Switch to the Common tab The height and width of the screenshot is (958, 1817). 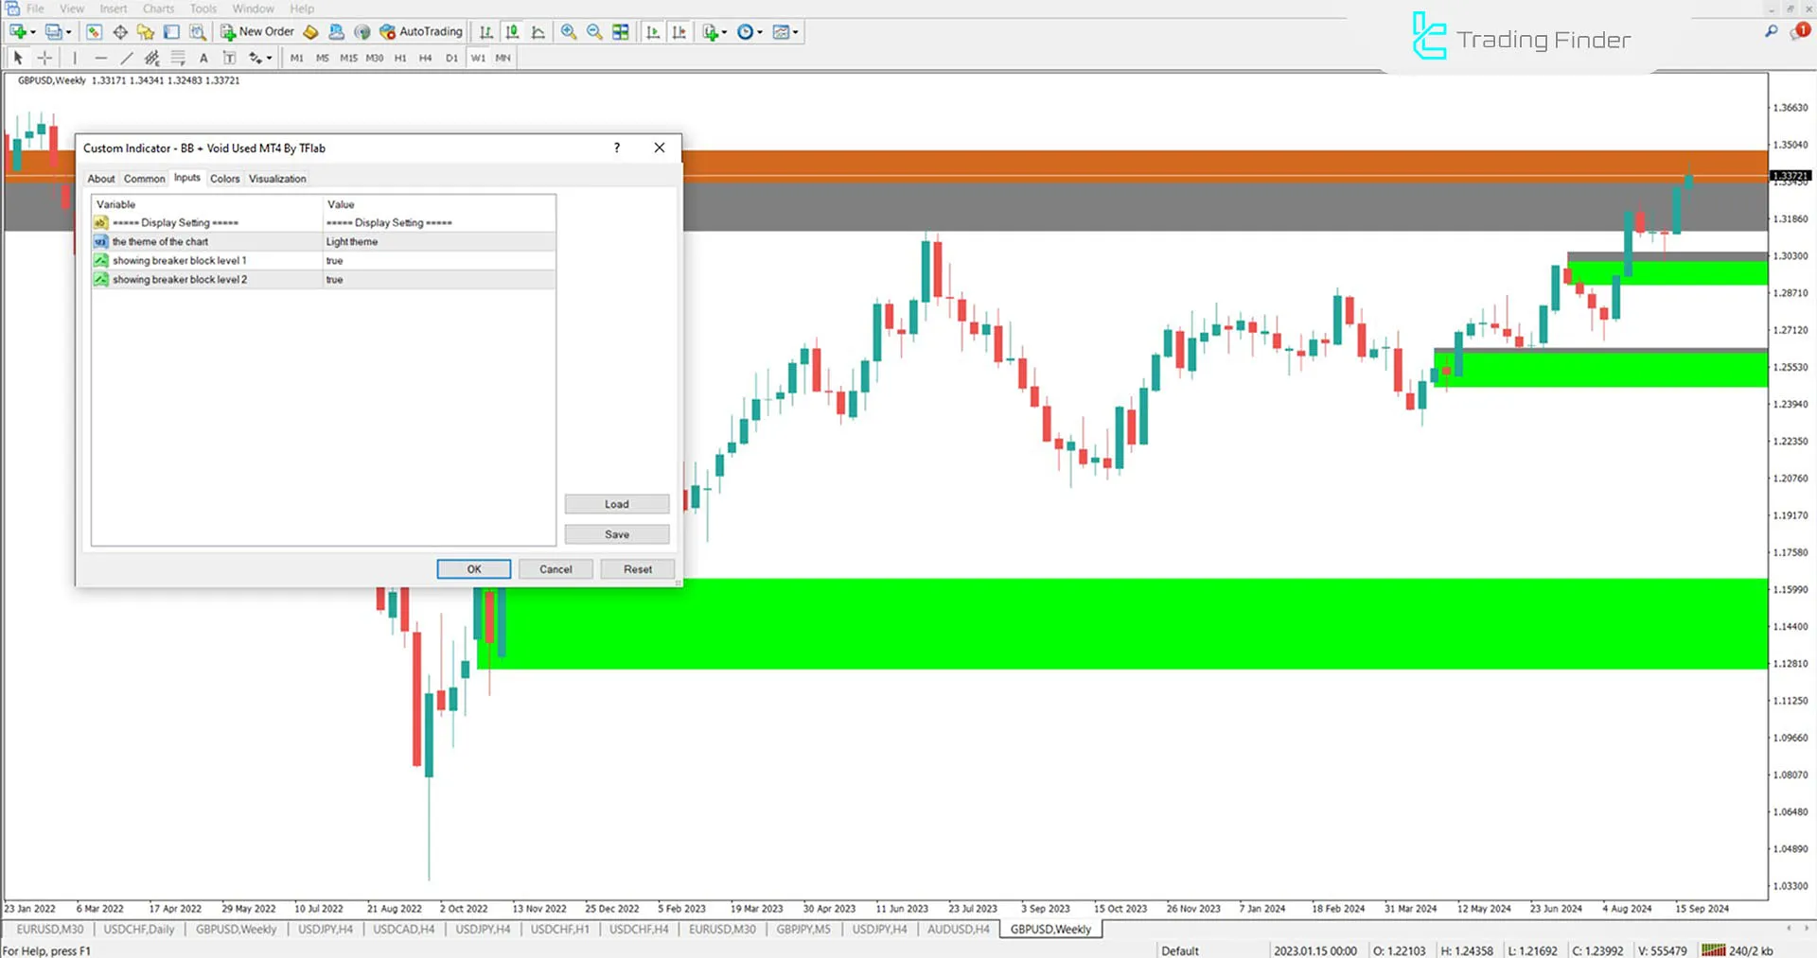click(144, 179)
